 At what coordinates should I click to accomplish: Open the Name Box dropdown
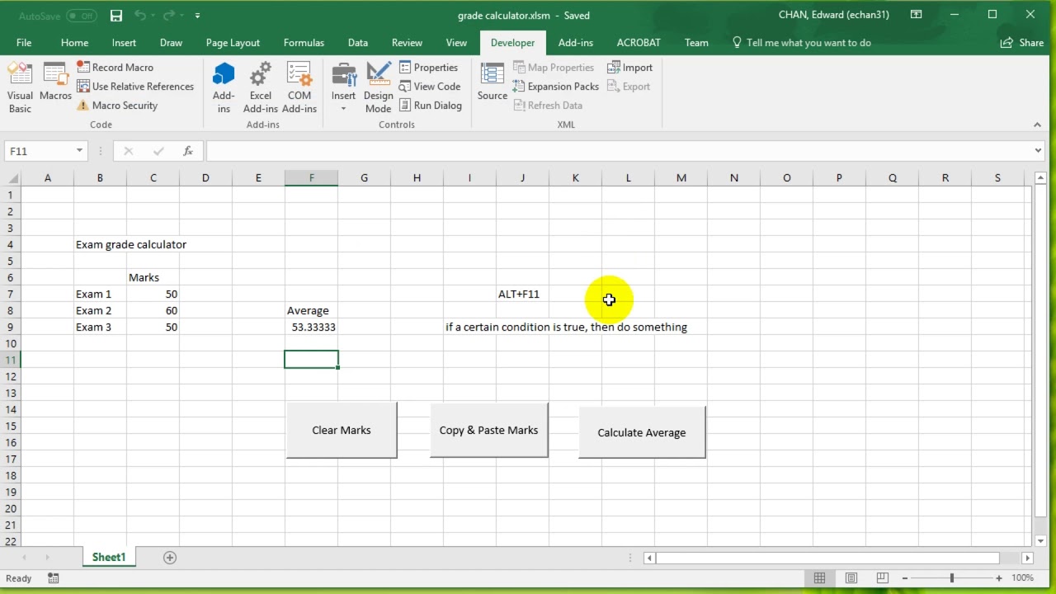click(79, 151)
